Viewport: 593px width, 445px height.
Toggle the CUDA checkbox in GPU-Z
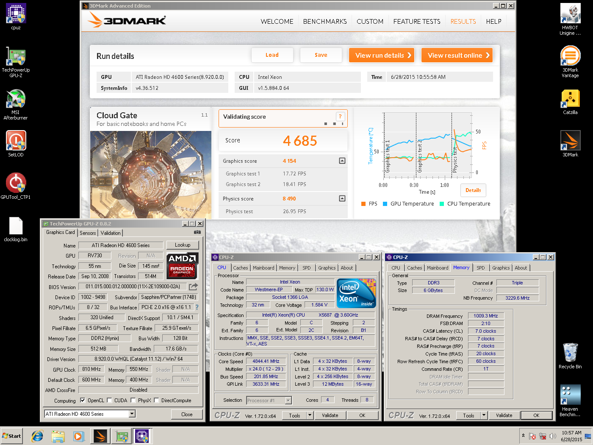pos(109,400)
